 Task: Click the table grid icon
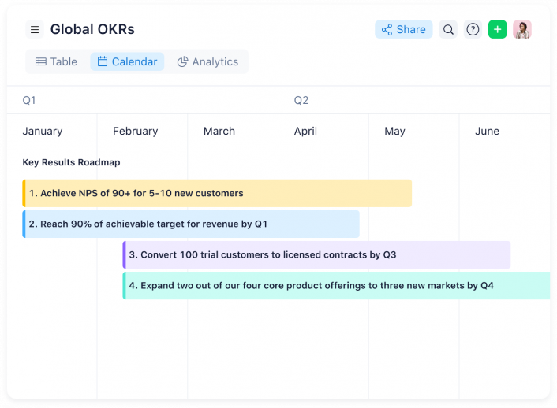point(41,61)
